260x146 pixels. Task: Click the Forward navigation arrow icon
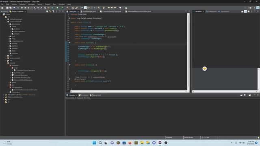(x=120, y=8)
